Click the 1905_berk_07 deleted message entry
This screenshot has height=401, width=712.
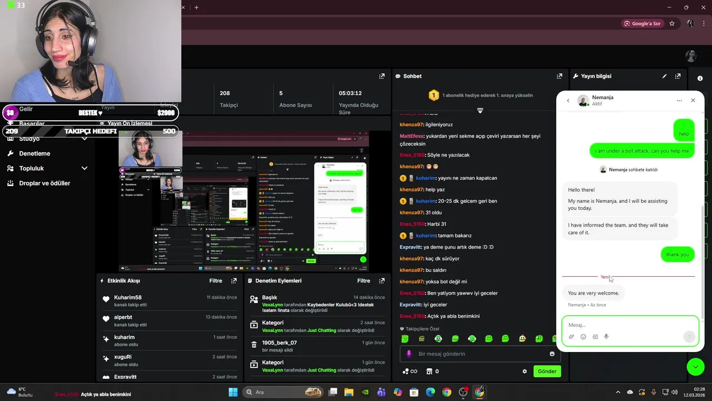tap(318, 346)
